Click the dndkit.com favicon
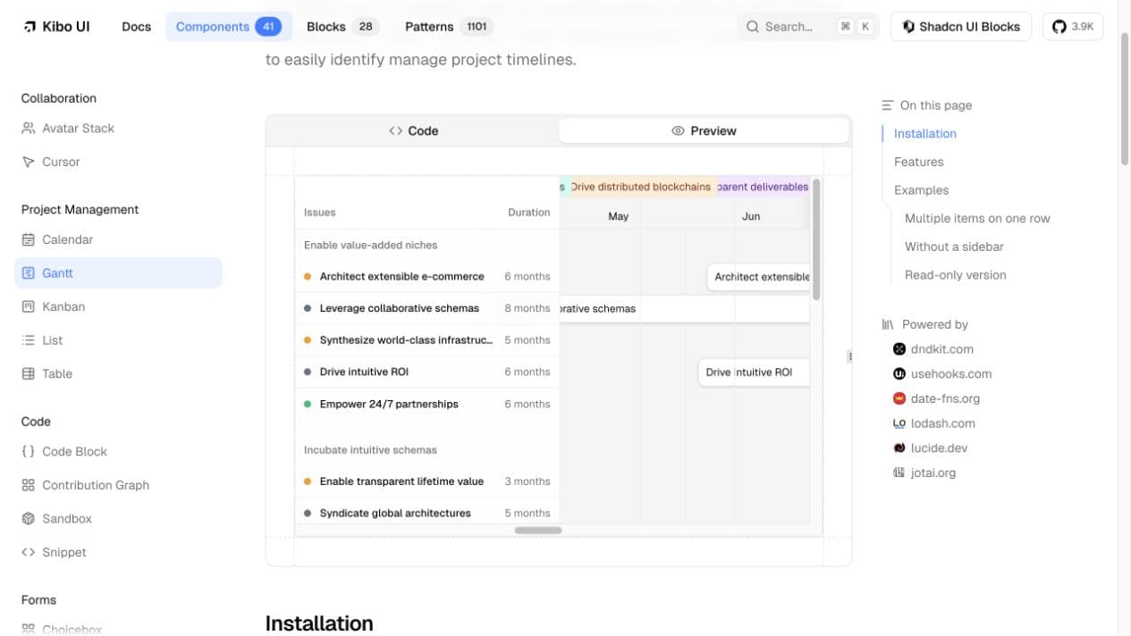Screen dimensions: 1131x636 (899, 349)
